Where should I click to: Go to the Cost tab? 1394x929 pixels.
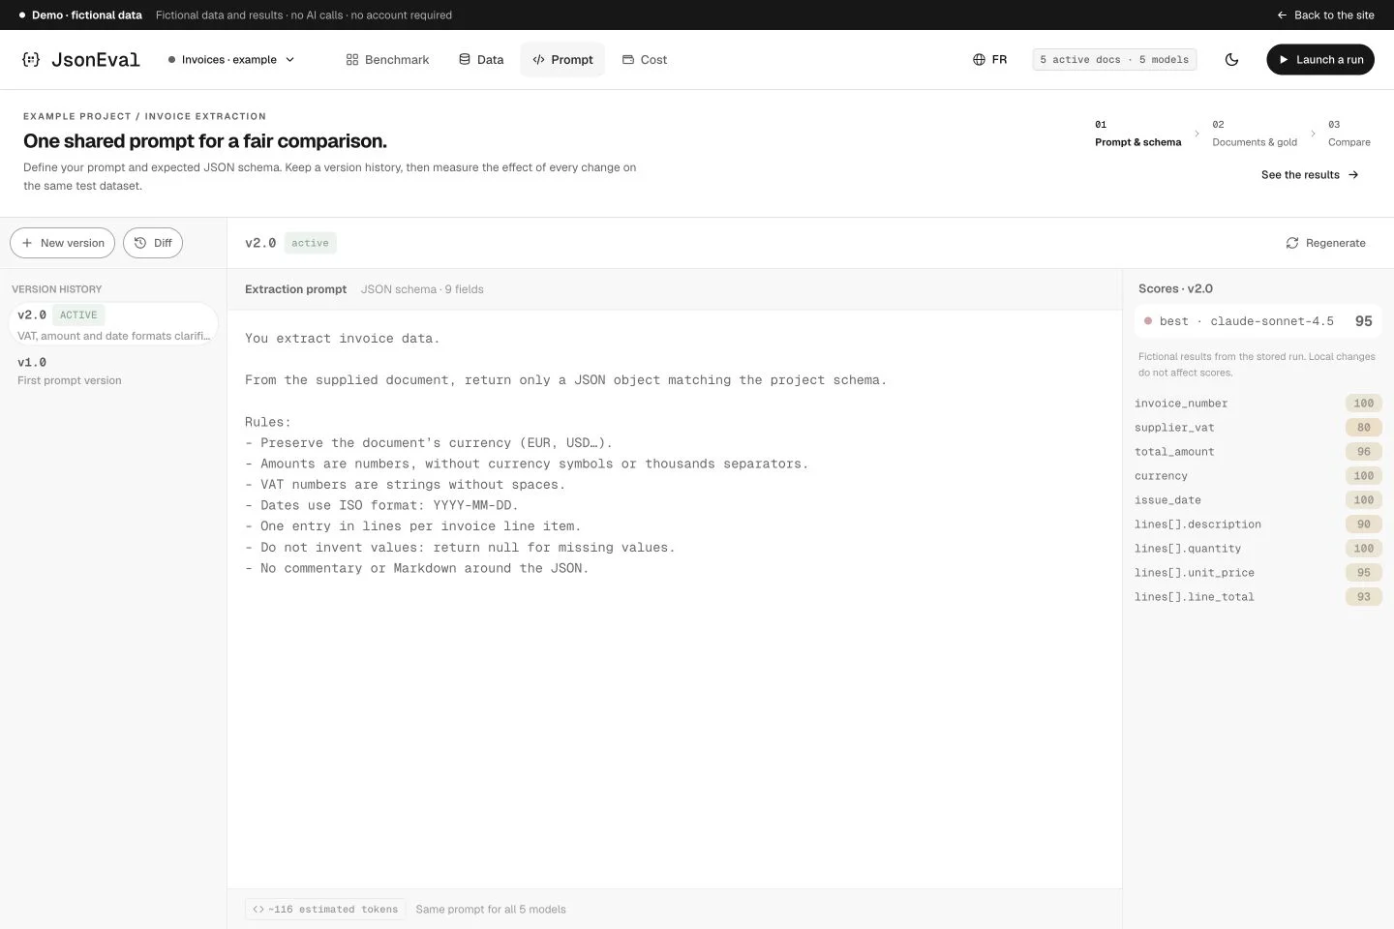(644, 59)
